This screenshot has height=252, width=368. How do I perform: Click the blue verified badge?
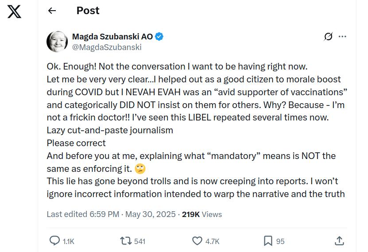pos(159,37)
